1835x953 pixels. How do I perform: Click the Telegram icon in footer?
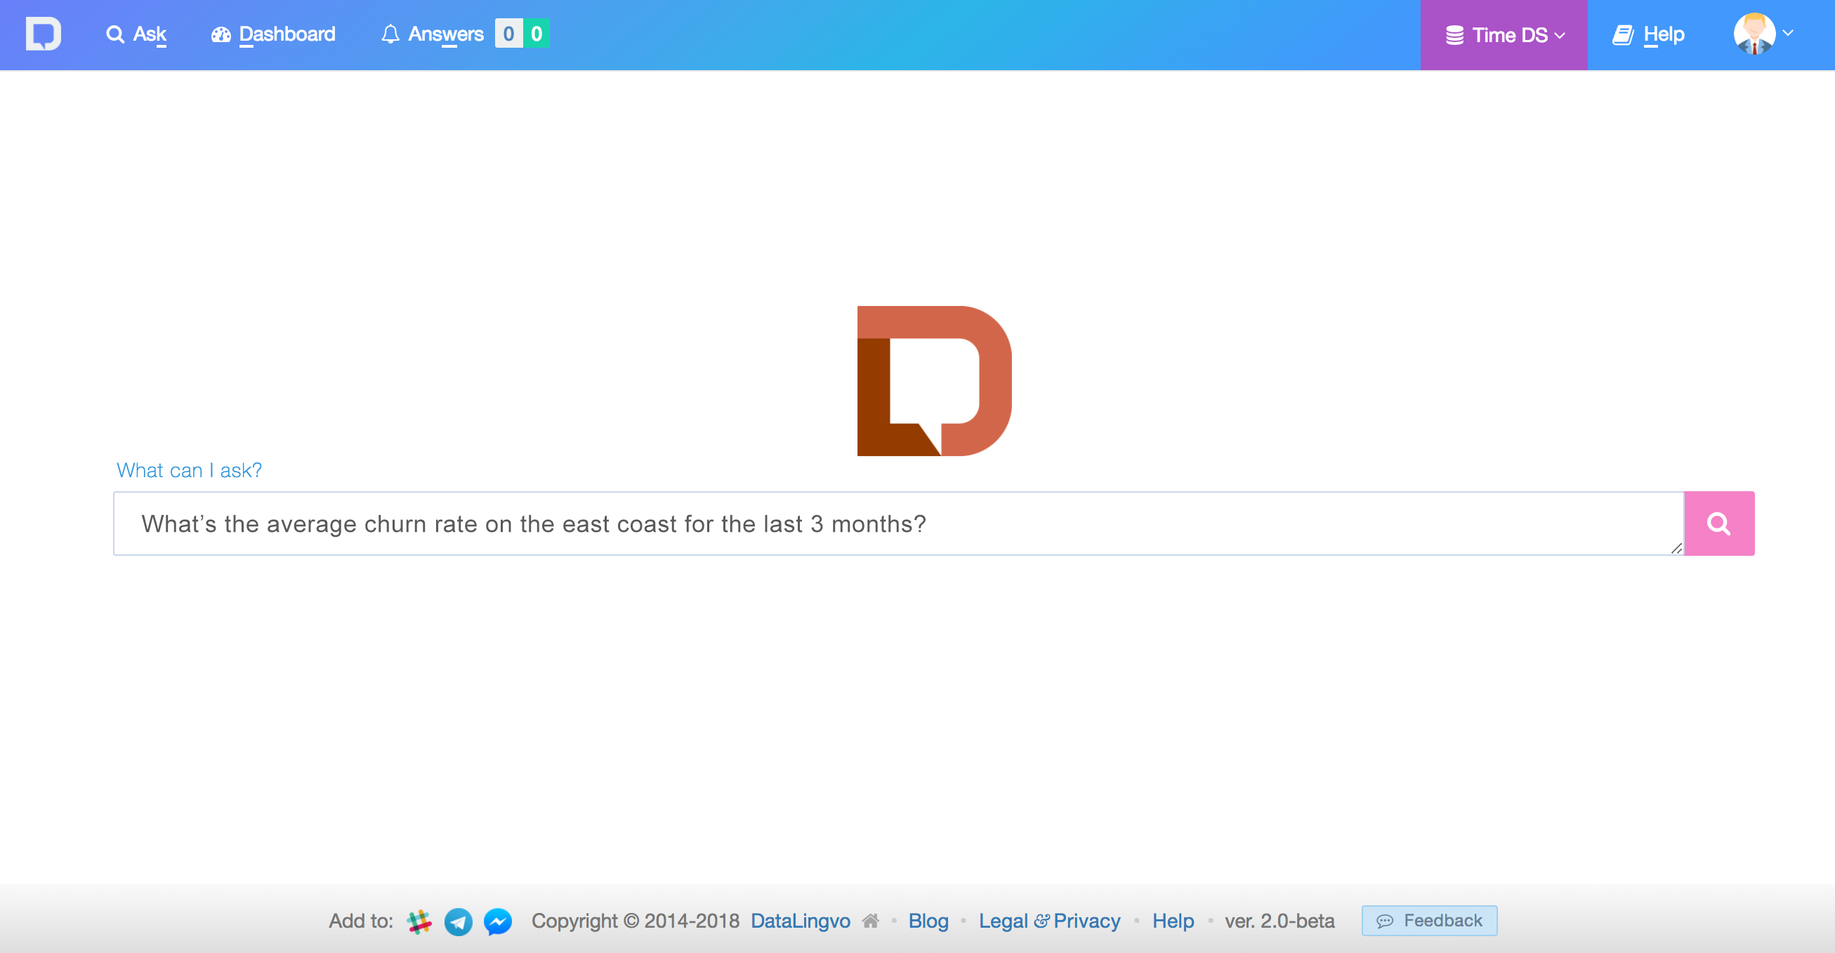coord(458,921)
